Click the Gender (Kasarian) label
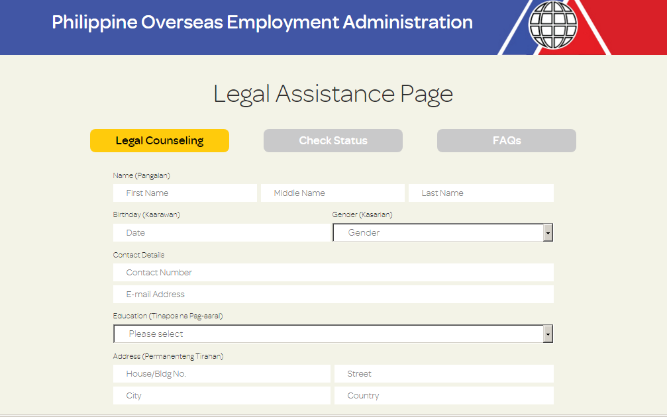 tap(362, 214)
